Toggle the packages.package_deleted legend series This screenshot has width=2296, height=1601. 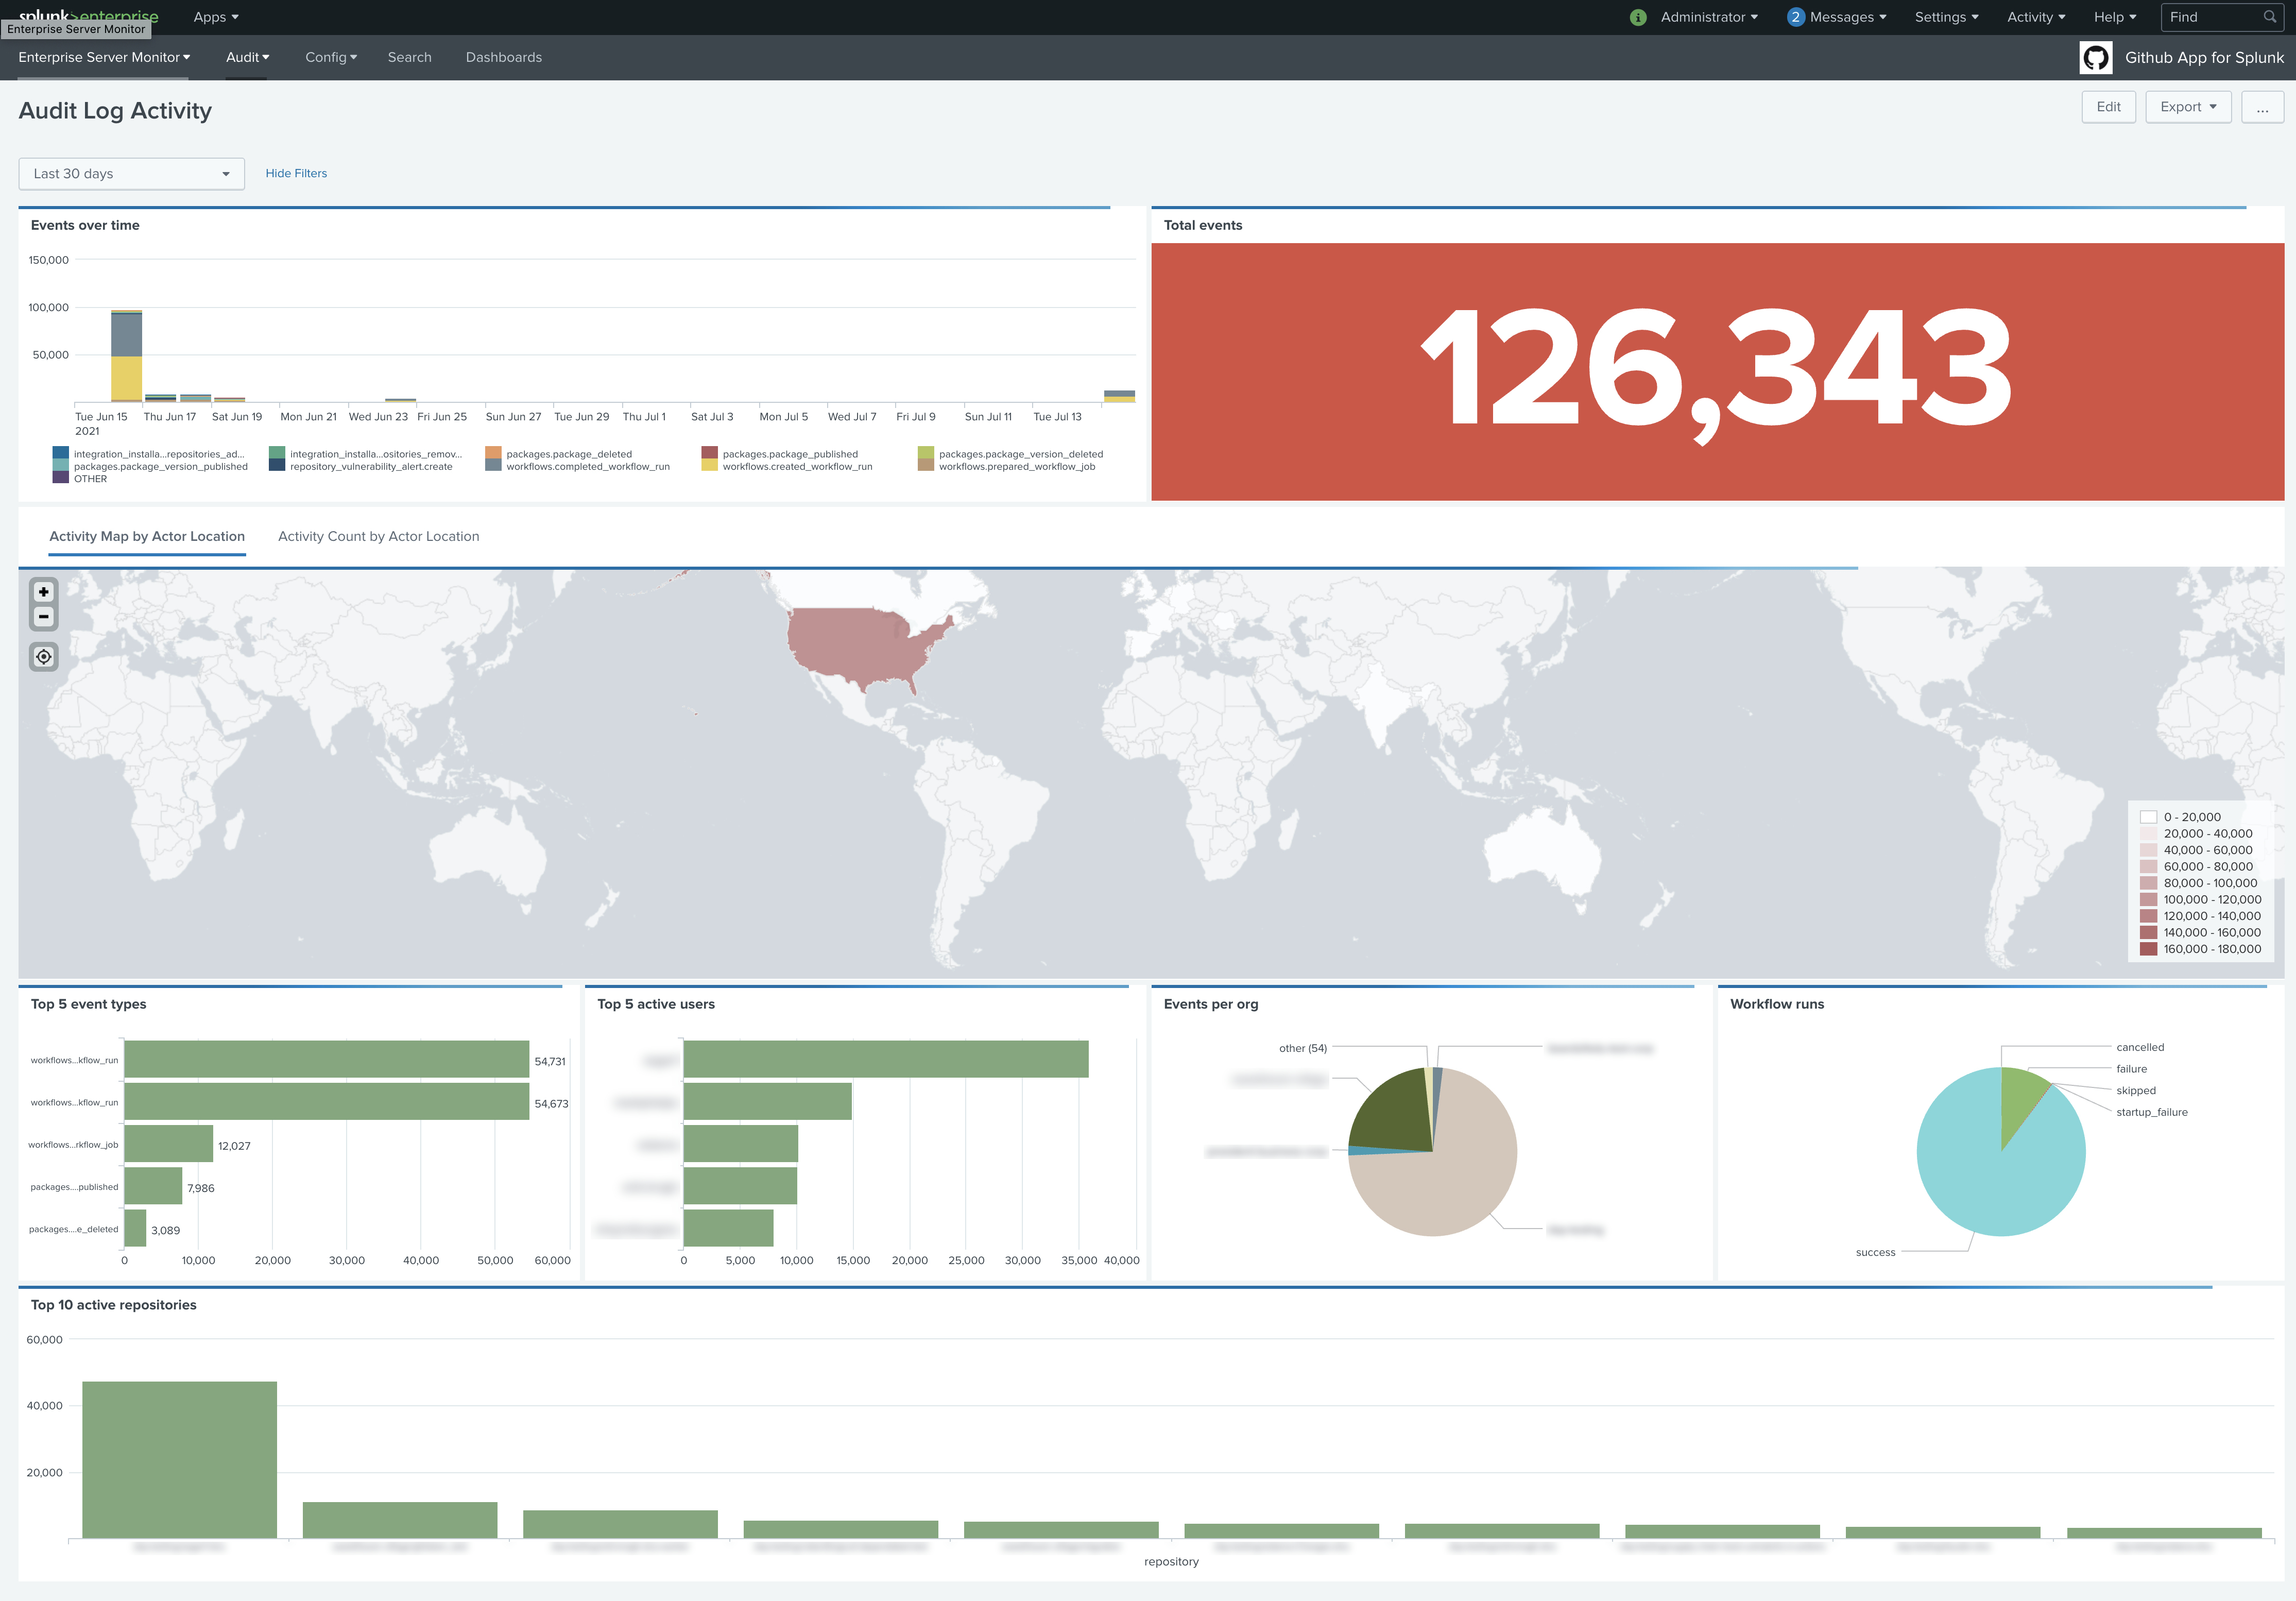568,454
